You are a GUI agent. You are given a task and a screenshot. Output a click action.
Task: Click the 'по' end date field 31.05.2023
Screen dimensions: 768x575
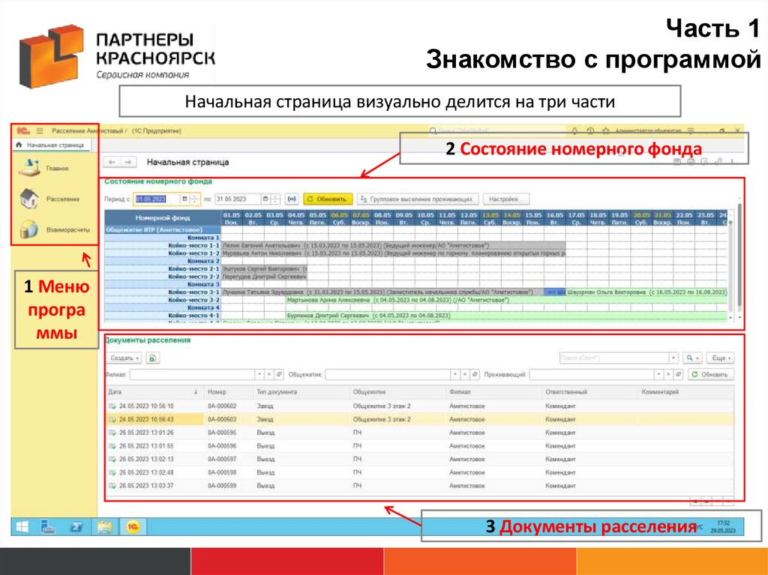pos(238,199)
